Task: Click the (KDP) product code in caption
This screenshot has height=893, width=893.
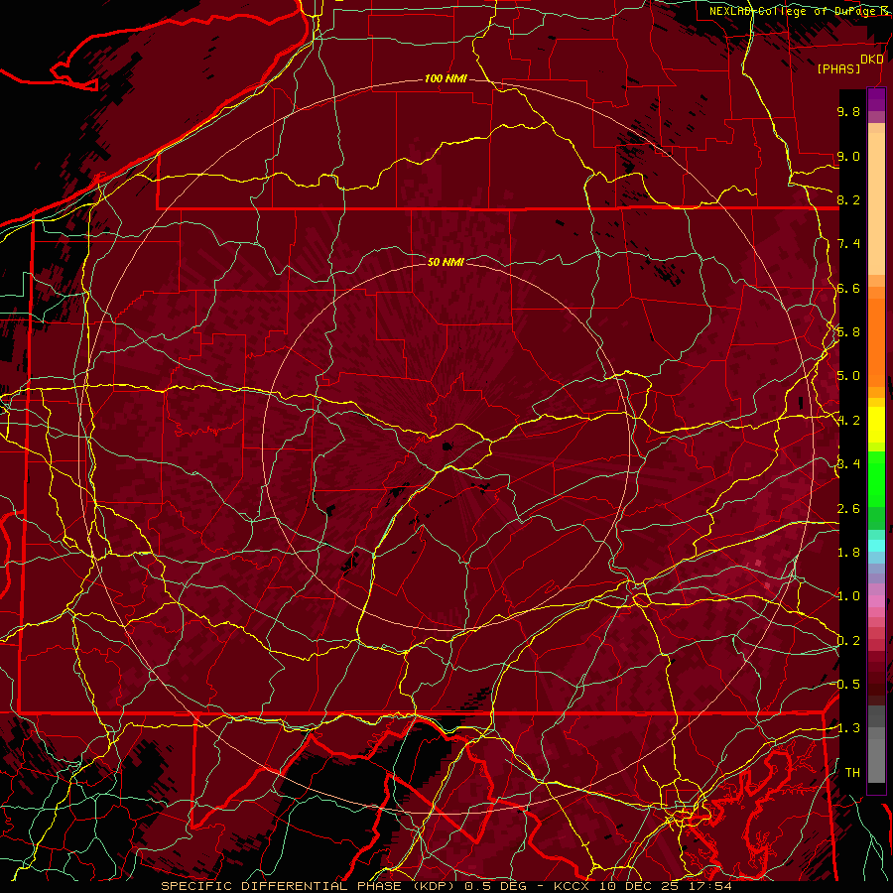Action: tap(436, 886)
